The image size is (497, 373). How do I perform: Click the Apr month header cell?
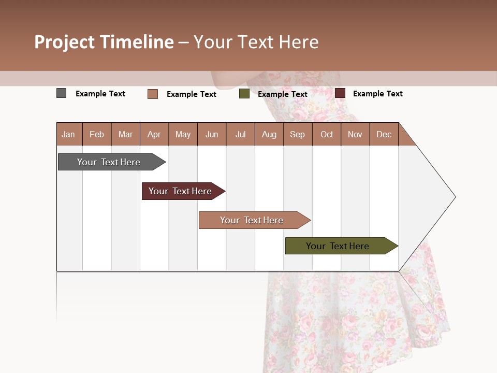coord(154,134)
